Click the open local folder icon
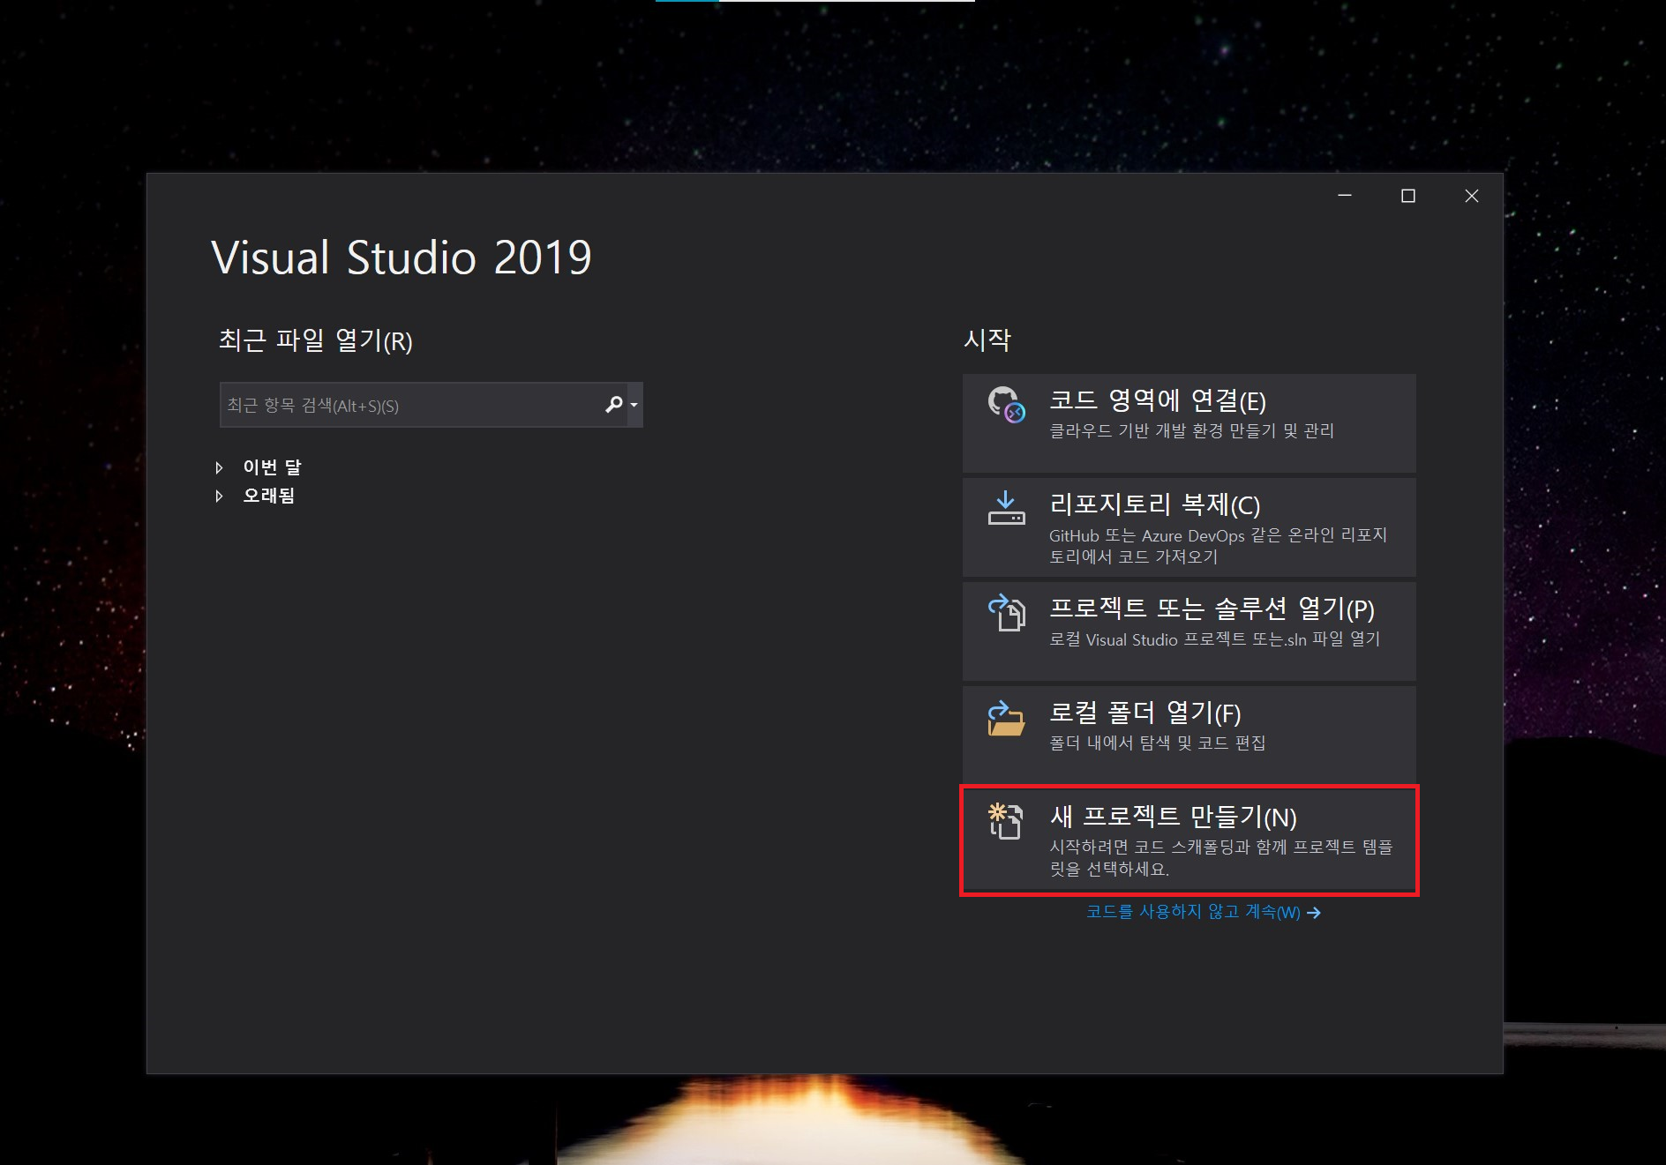The width and height of the screenshot is (1666, 1165). coord(1006,718)
